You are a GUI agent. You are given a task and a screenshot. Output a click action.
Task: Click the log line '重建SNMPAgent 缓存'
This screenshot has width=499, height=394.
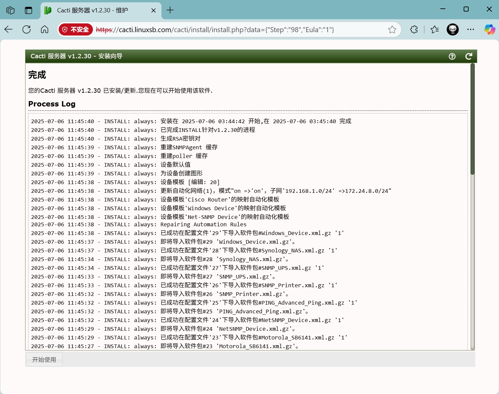[124, 147]
